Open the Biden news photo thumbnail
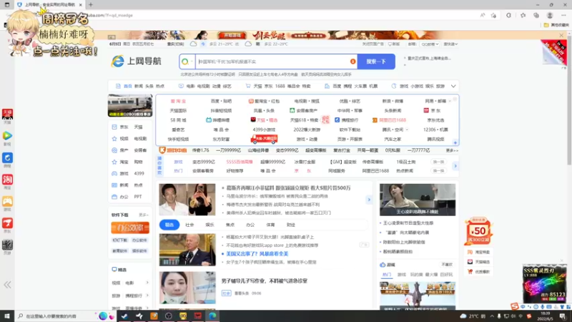The height and width of the screenshot is (322, 572). (187, 250)
